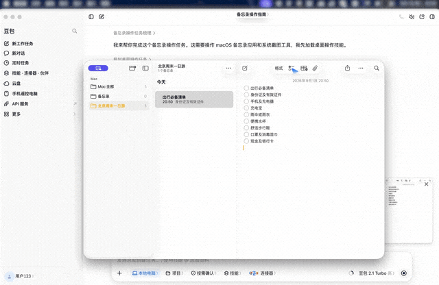
Task: Select the 北京周末一日游 folder
Action: (x=119, y=106)
